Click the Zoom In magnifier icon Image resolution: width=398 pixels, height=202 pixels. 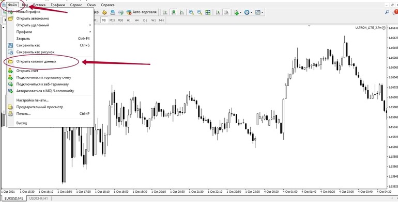[x=191, y=12]
